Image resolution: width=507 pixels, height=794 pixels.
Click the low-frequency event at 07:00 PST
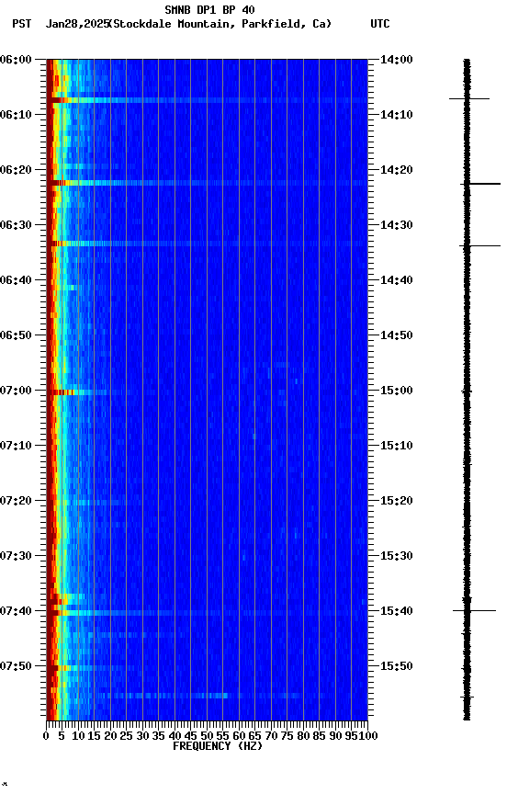pyautogui.click(x=76, y=392)
